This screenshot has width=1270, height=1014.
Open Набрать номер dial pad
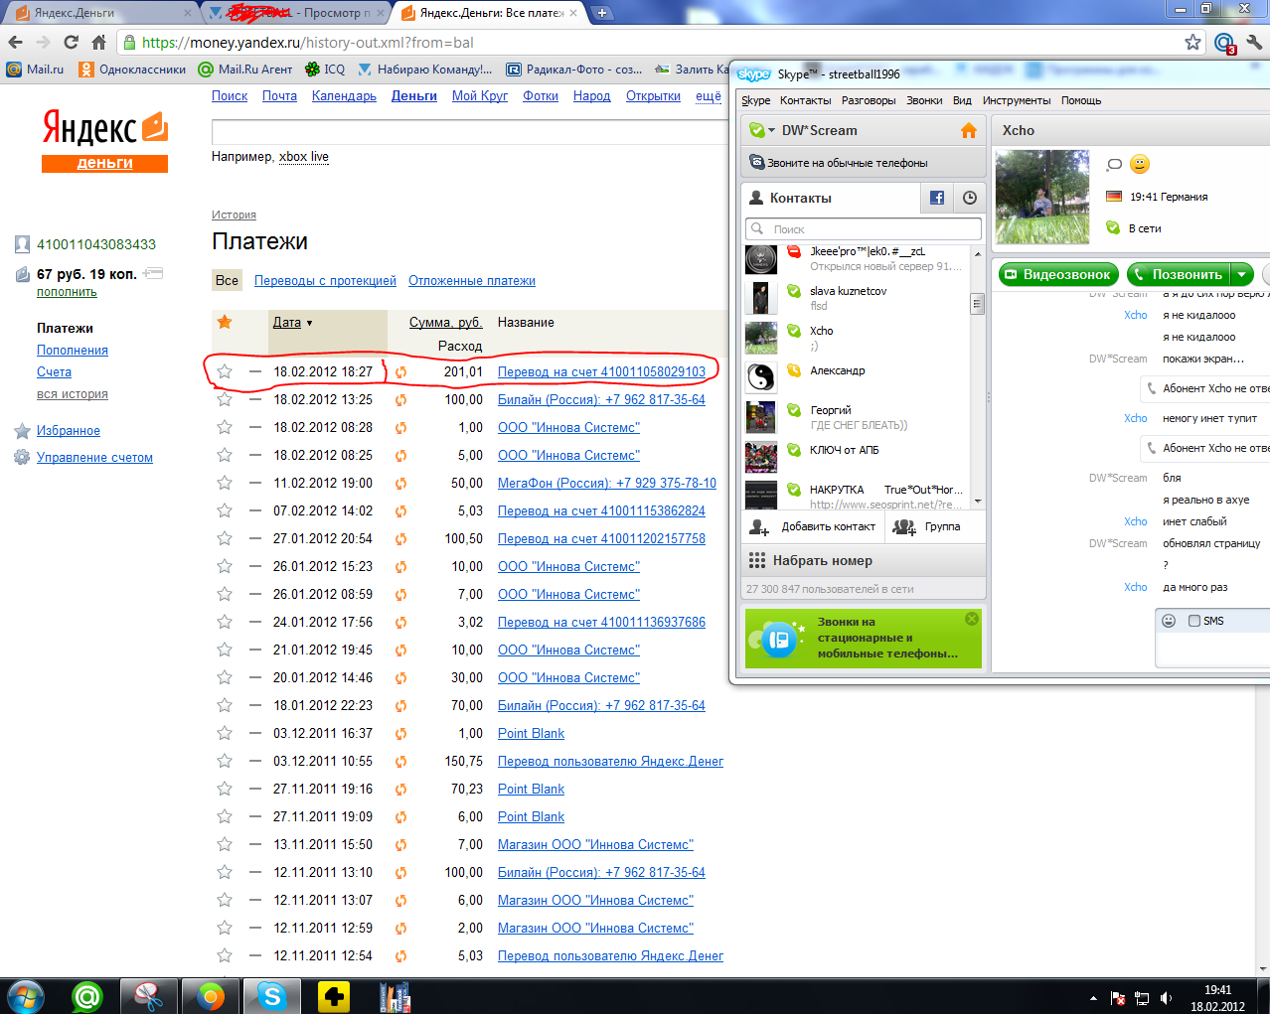[864, 560]
